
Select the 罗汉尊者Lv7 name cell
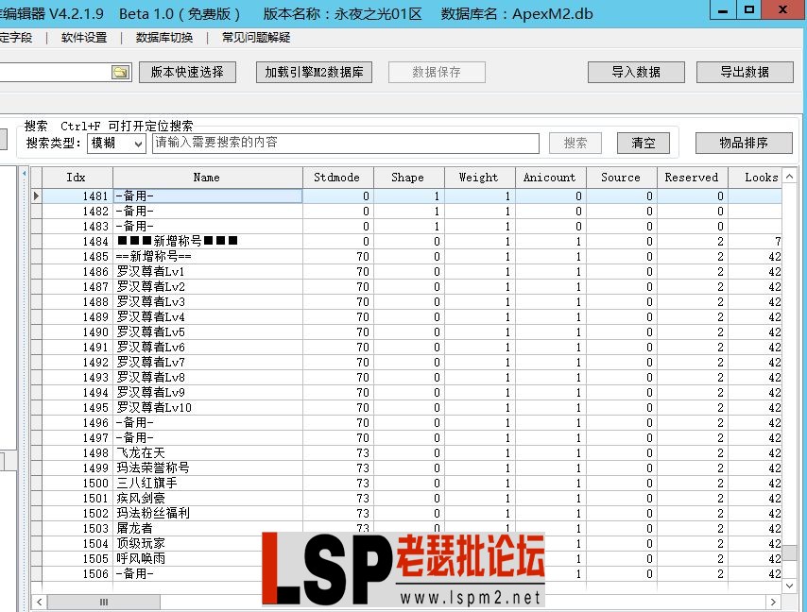tap(207, 362)
